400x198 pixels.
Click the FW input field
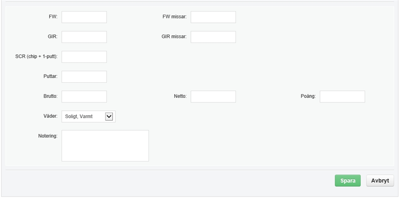84,17
